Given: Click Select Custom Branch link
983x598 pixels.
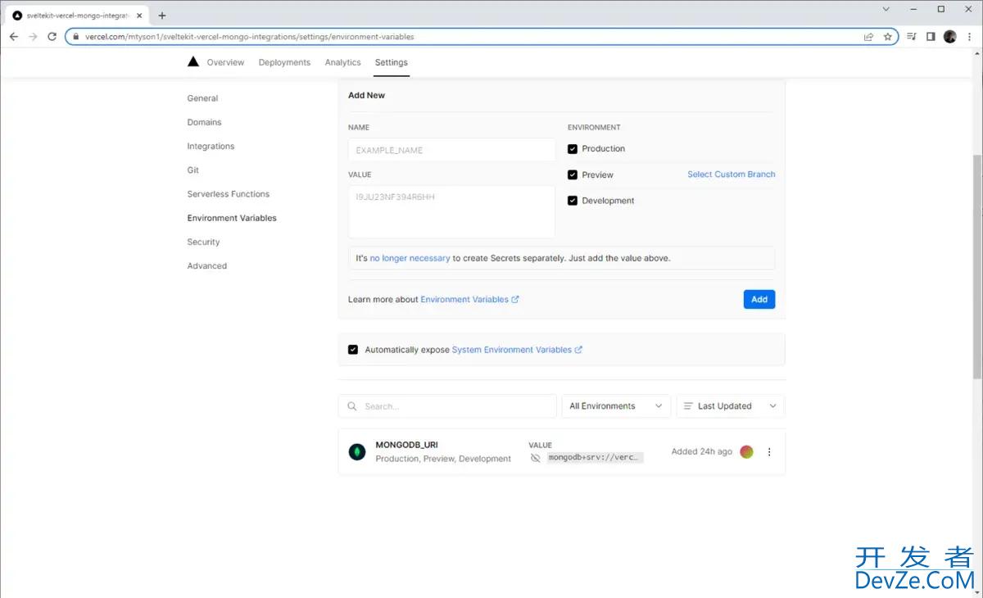Looking at the screenshot, I should [732, 174].
